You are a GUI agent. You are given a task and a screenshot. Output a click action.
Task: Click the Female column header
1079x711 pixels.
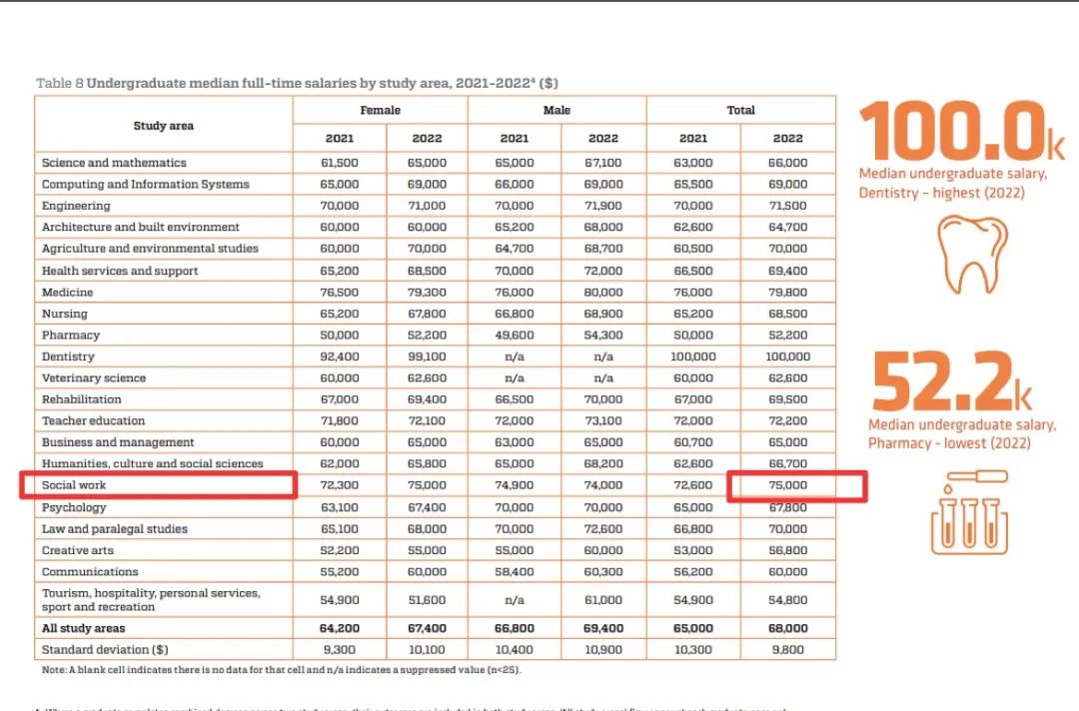(x=380, y=110)
